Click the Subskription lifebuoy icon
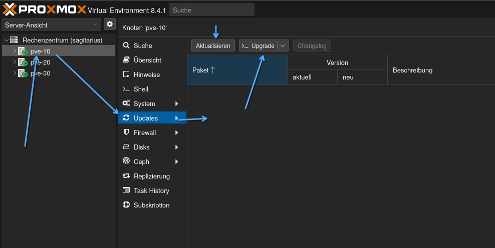The image size is (495, 248). [126, 204]
